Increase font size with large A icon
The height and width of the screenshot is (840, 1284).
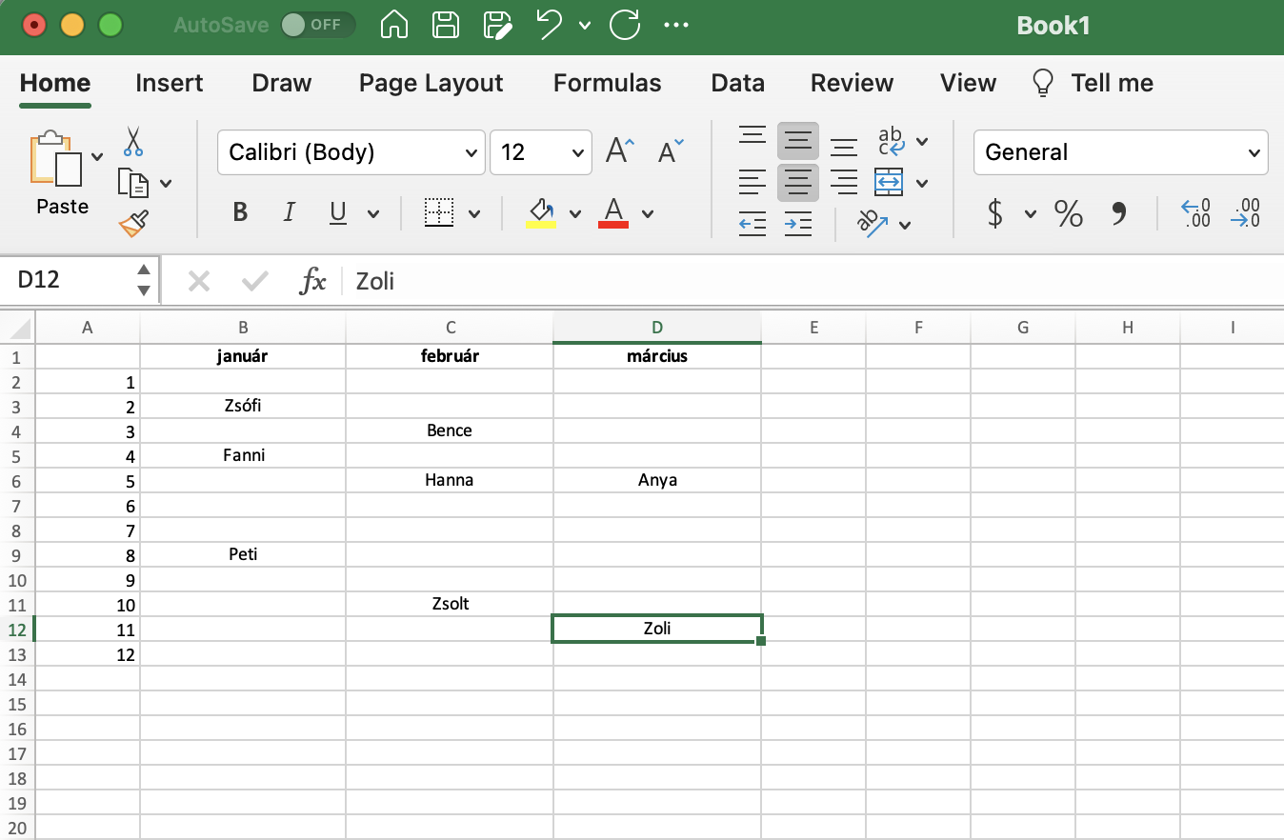pyautogui.click(x=620, y=151)
